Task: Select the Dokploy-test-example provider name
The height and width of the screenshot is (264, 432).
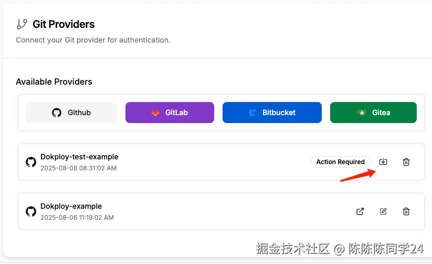Action: coord(79,157)
